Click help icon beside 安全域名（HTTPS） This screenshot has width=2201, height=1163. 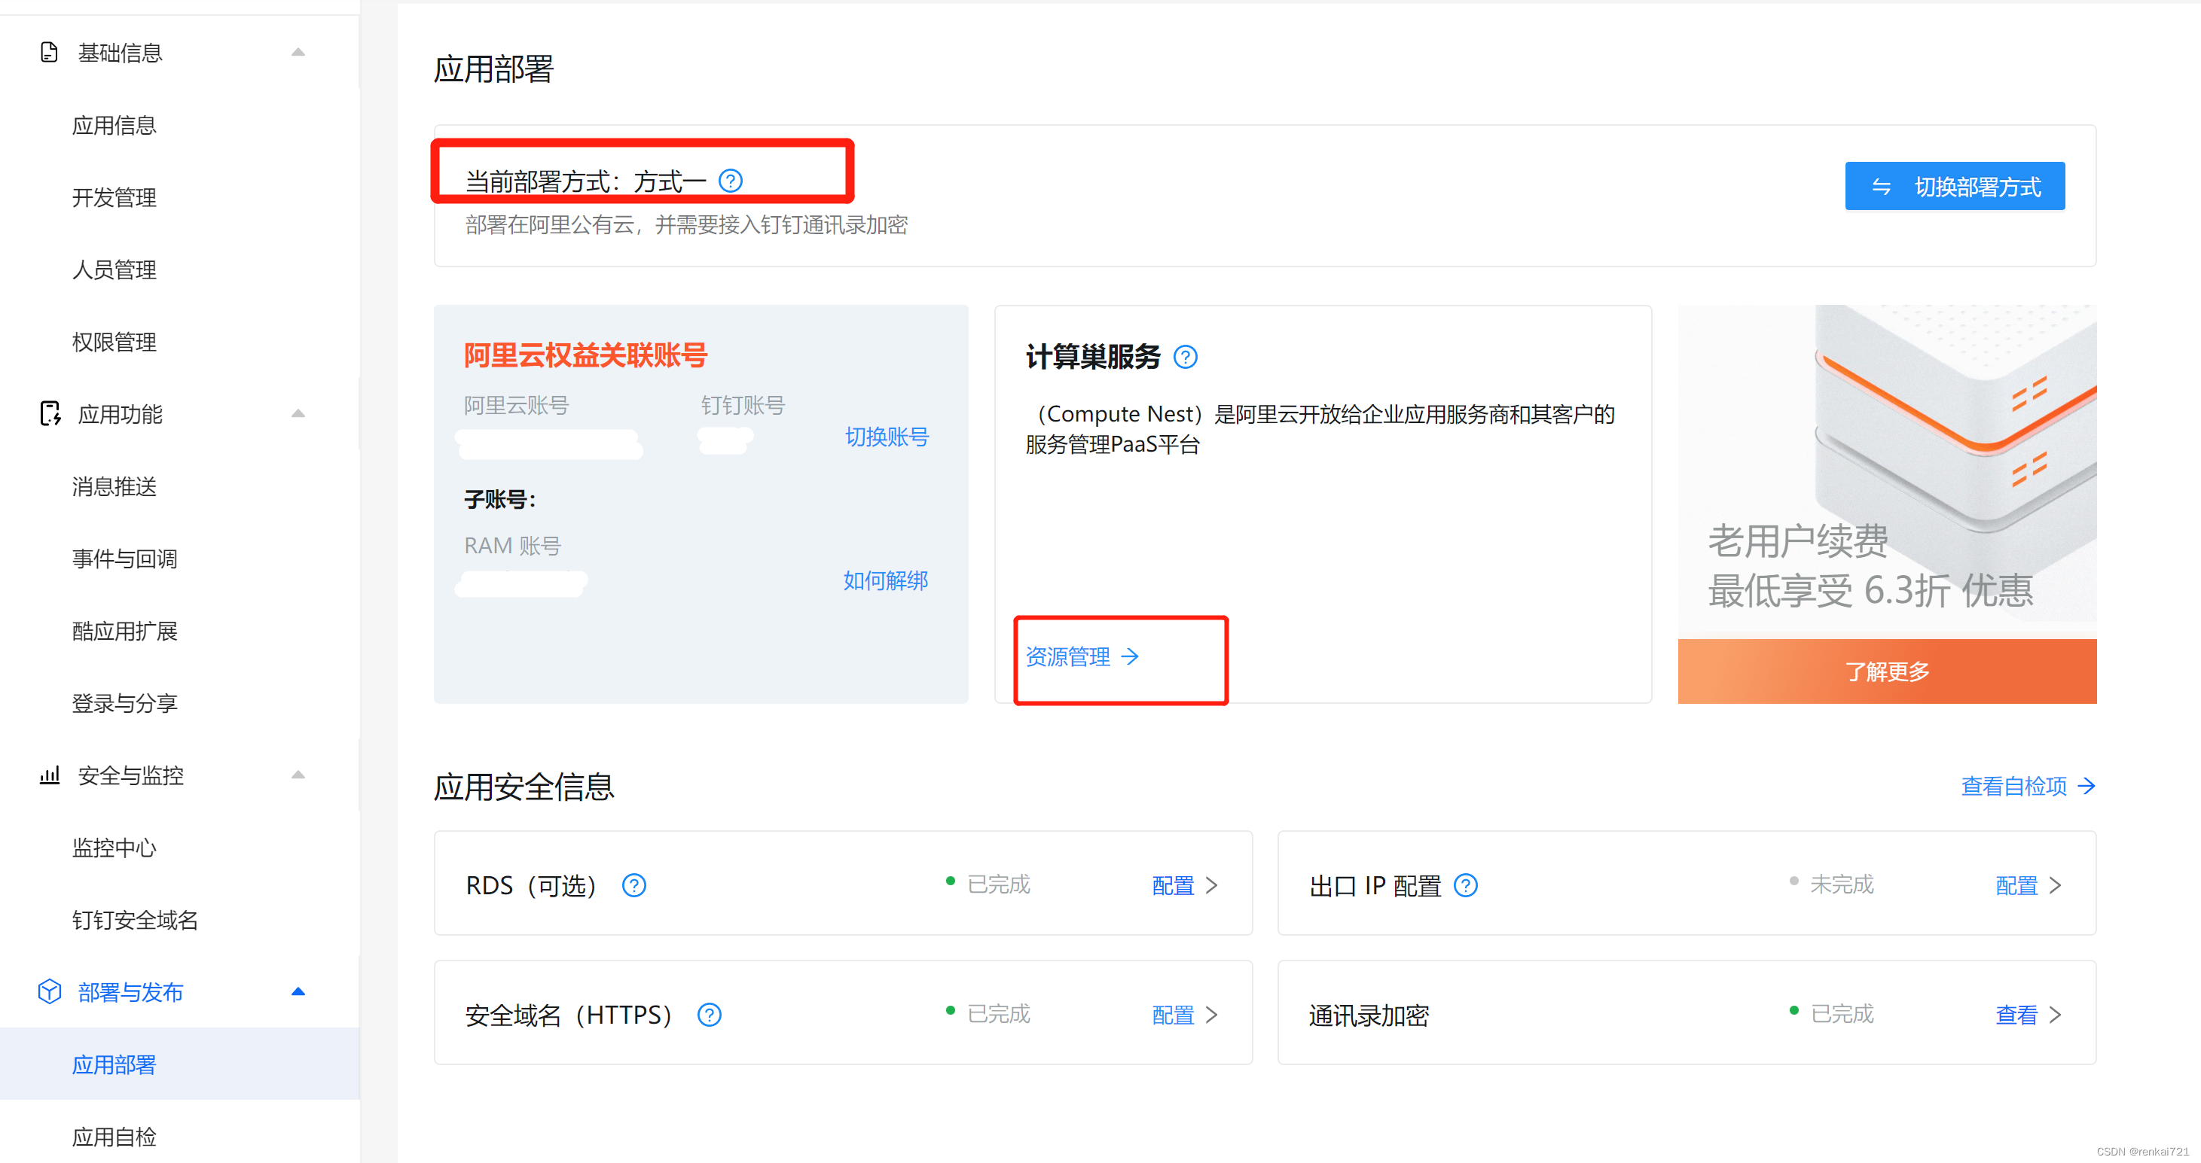(x=709, y=1015)
